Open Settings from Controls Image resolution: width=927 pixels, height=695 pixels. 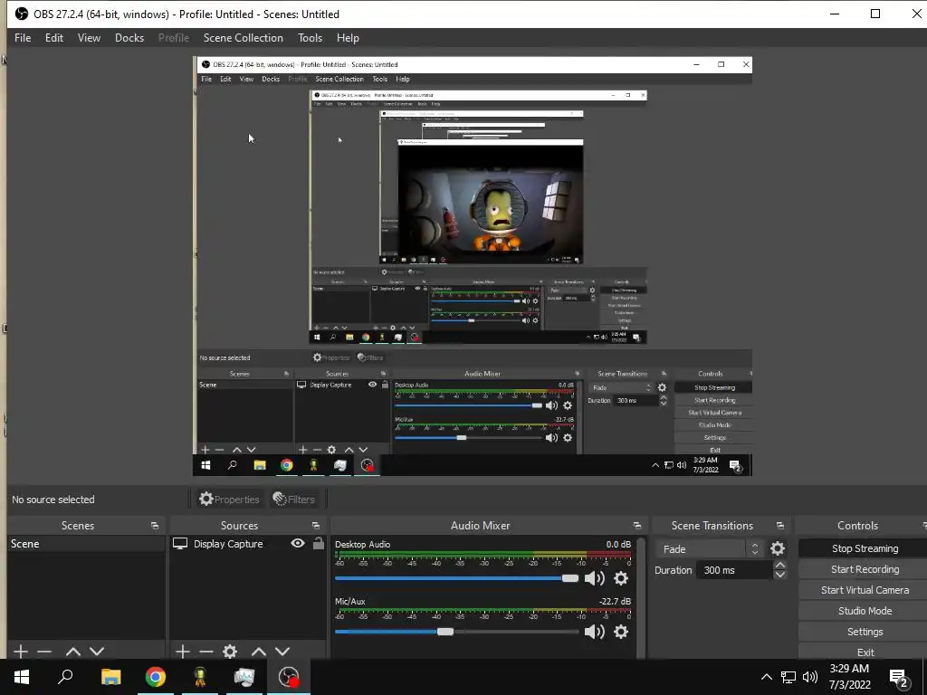865,631
